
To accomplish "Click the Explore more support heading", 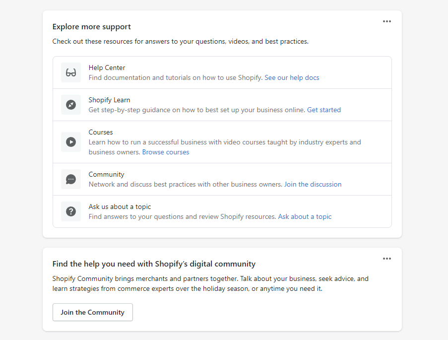I will click(x=91, y=27).
